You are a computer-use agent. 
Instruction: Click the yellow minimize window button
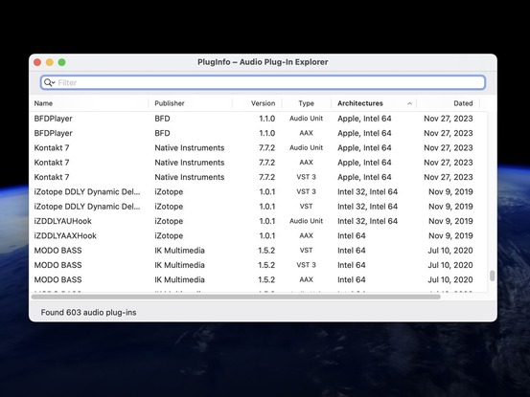click(x=50, y=62)
